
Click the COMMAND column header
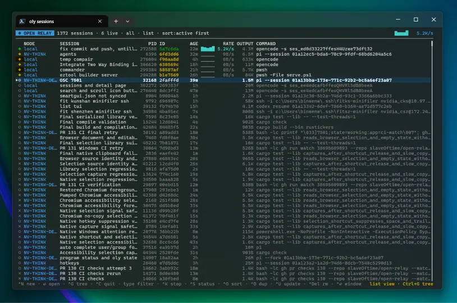click(x=266, y=44)
